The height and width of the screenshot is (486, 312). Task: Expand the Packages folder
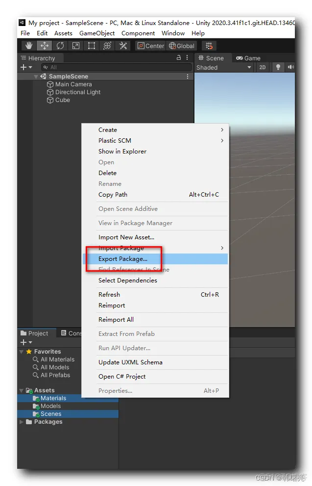(22, 422)
